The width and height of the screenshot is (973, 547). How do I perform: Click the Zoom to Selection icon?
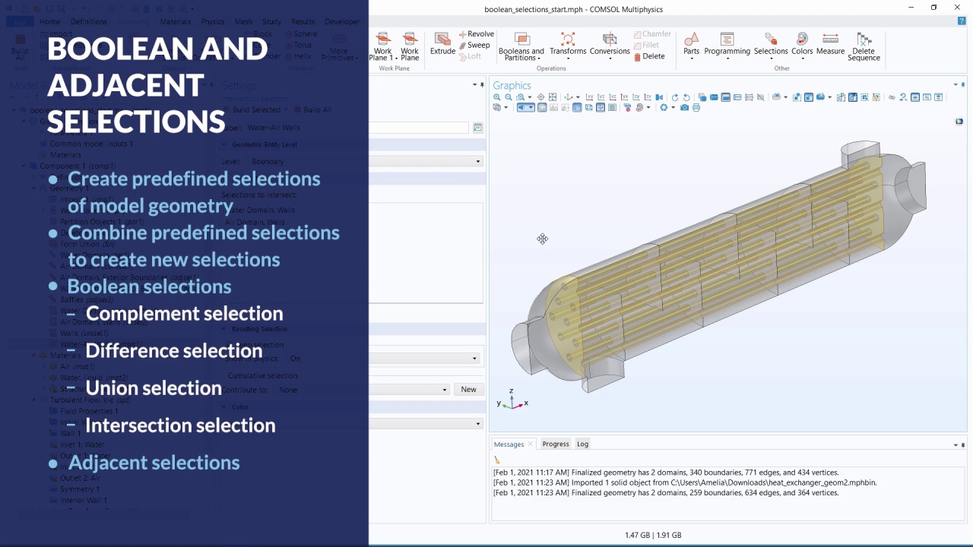point(540,97)
